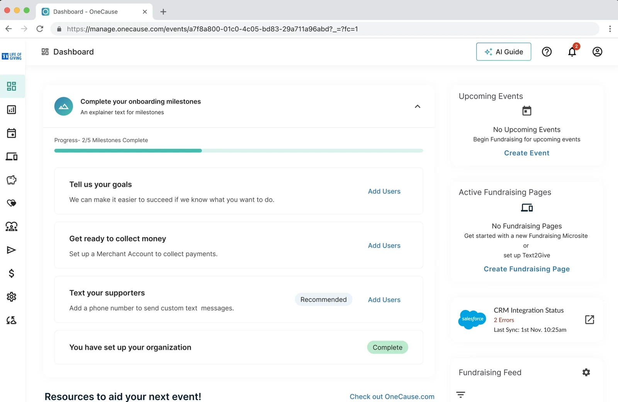
Task: Select the Dashboard - OneCause browser tab
Action: click(94, 12)
